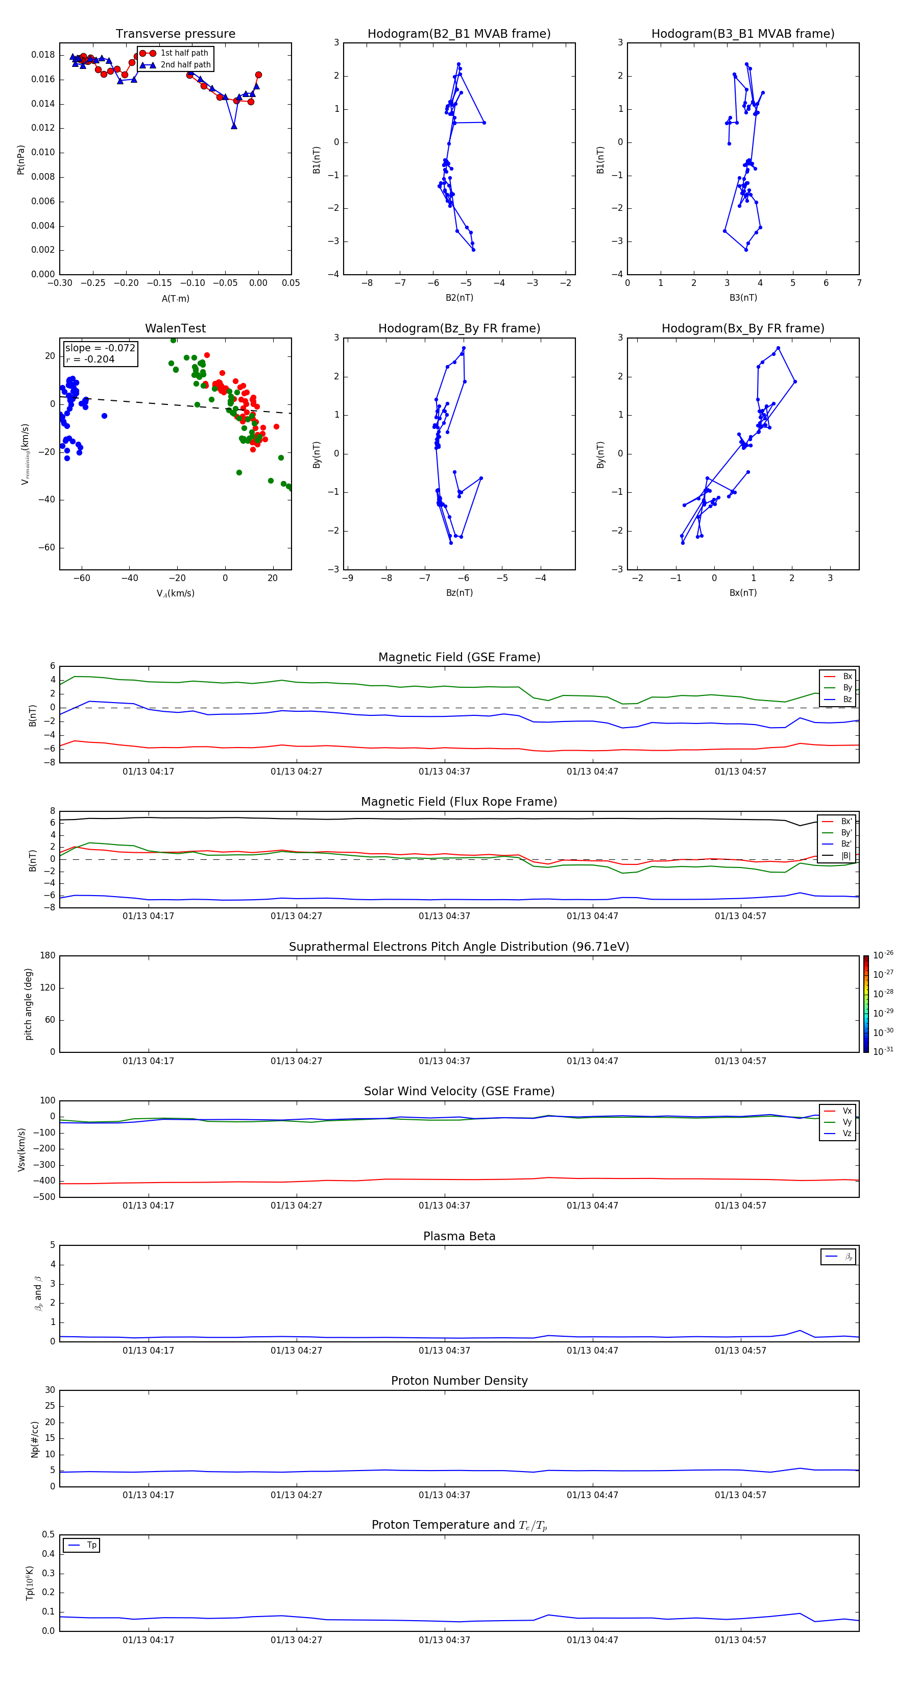Click the 'Vy' legend entry
The image size is (919, 1685).
pyautogui.click(x=838, y=1122)
